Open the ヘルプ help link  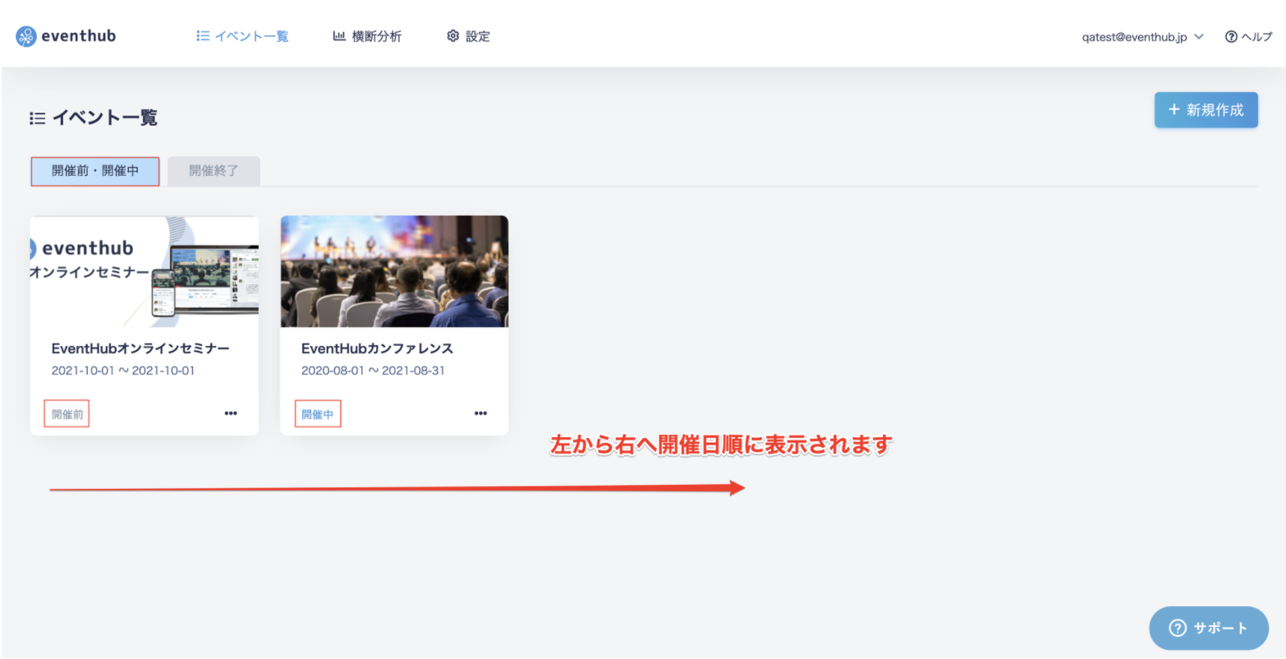(1248, 37)
